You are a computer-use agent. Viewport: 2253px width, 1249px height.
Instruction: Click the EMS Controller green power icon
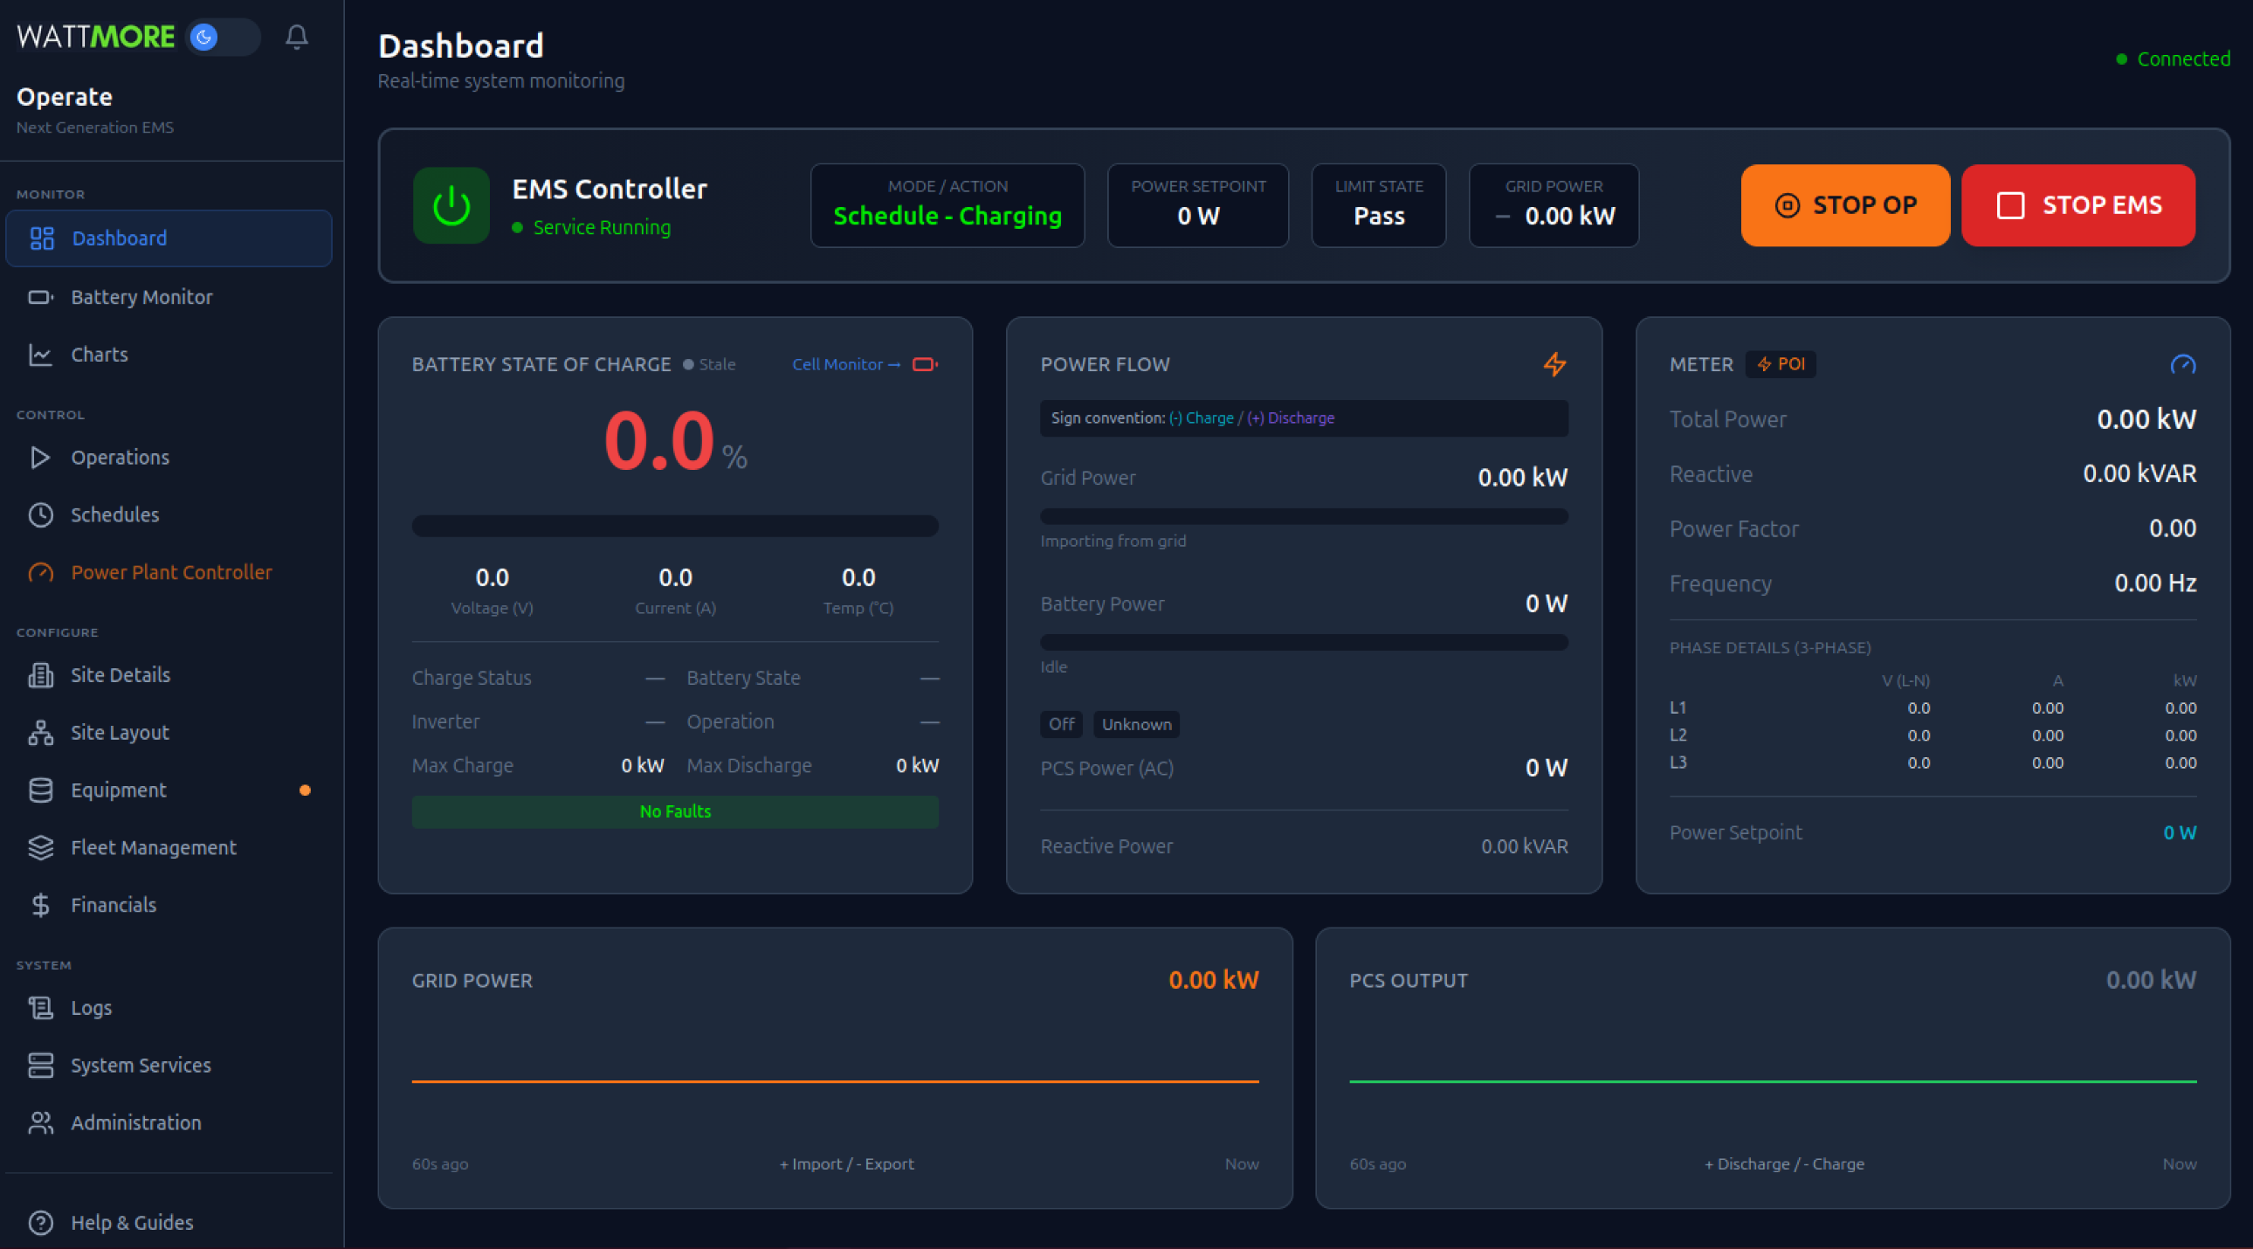point(451,205)
